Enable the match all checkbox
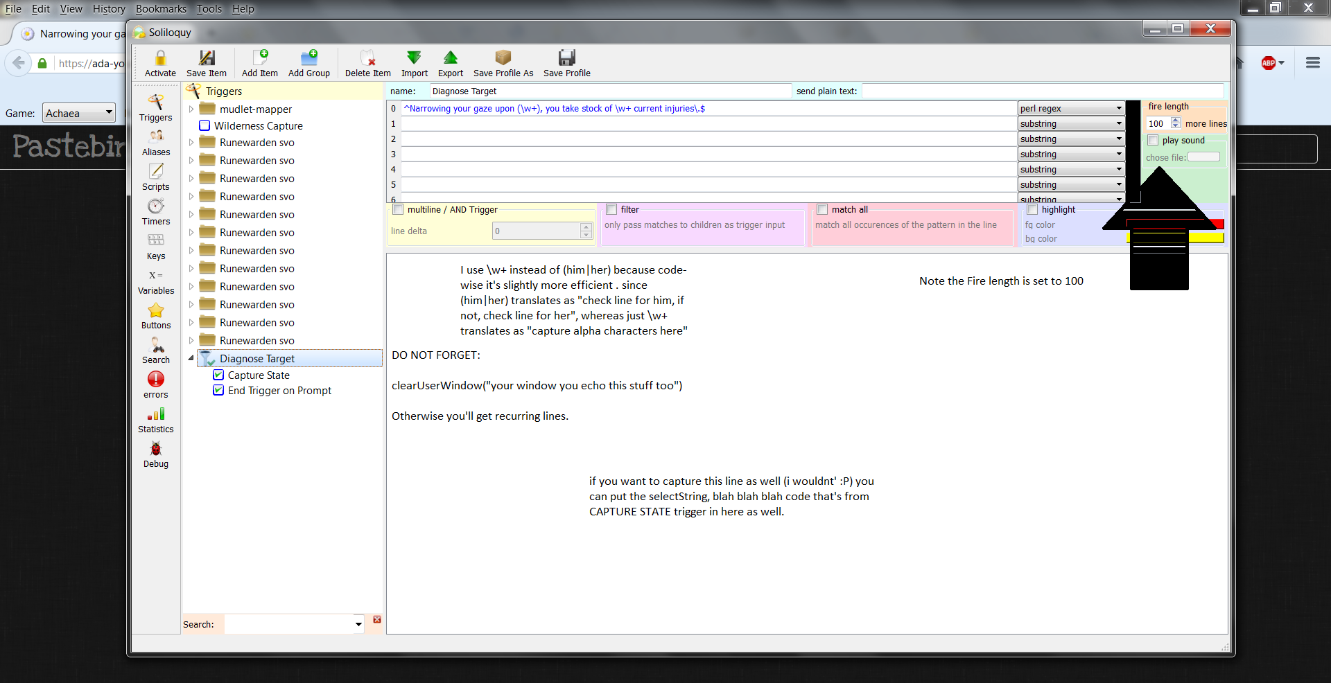This screenshot has height=683, width=1331. click(x=822, y=209)
